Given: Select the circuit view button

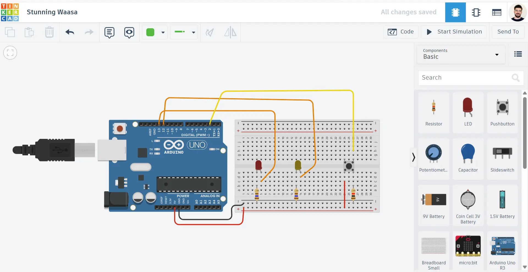Looking at the screenshot, I should point(455,12).
